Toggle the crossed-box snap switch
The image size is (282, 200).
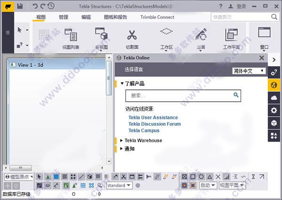click(184, 177)
